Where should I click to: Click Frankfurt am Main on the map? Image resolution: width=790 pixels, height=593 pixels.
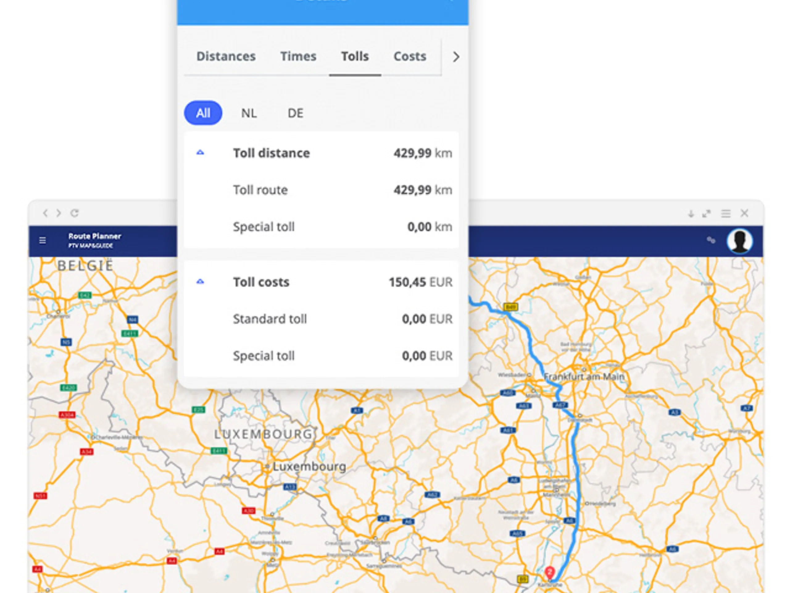pyautogui.click(x=584, y=376)
